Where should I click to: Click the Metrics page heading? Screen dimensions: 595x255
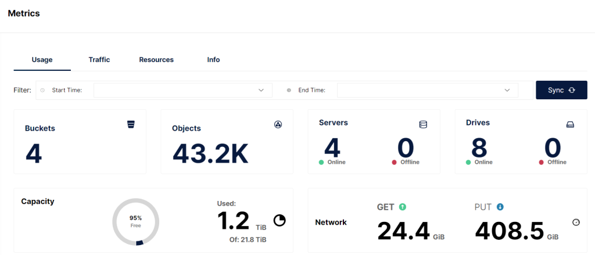24,13
